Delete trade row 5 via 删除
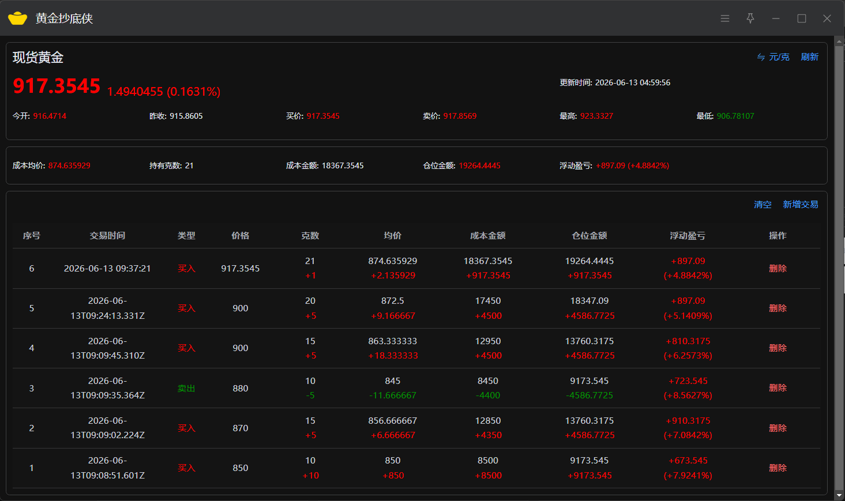The width and height of the screenshot is (845, 501). pos(778,308)
